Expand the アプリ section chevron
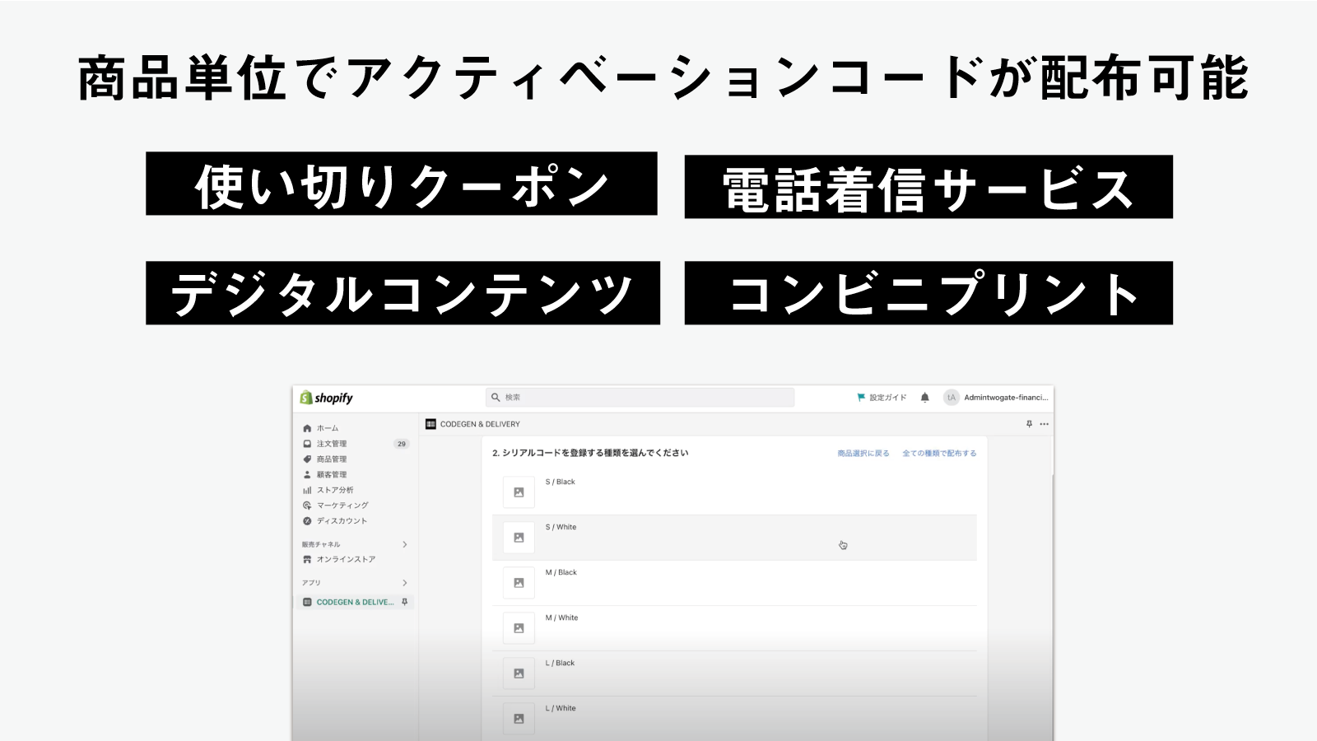1317x741 pixels. click(403, 581)
